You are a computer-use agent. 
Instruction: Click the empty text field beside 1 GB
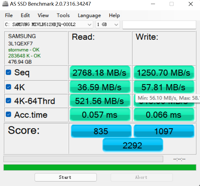tap(159, 24)
